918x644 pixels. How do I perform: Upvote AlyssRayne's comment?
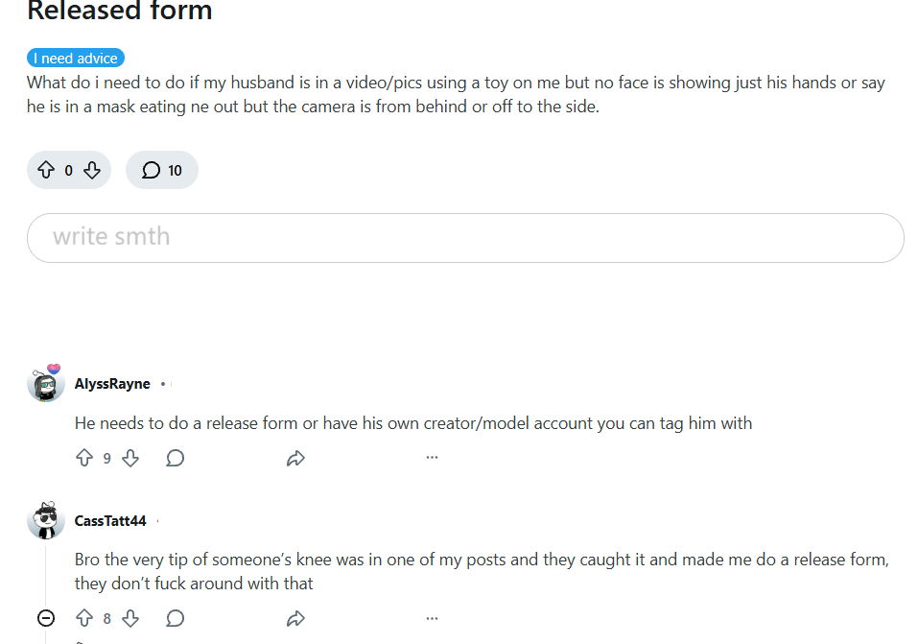pyautogui.click(x=84, y=459)
